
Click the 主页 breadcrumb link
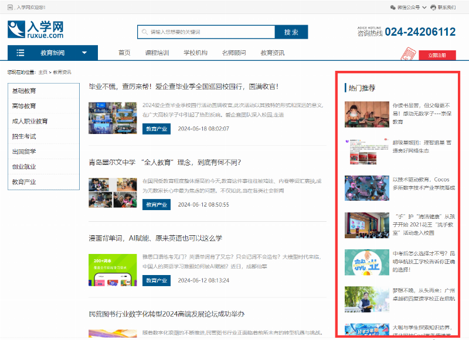[x=43, y=72]
